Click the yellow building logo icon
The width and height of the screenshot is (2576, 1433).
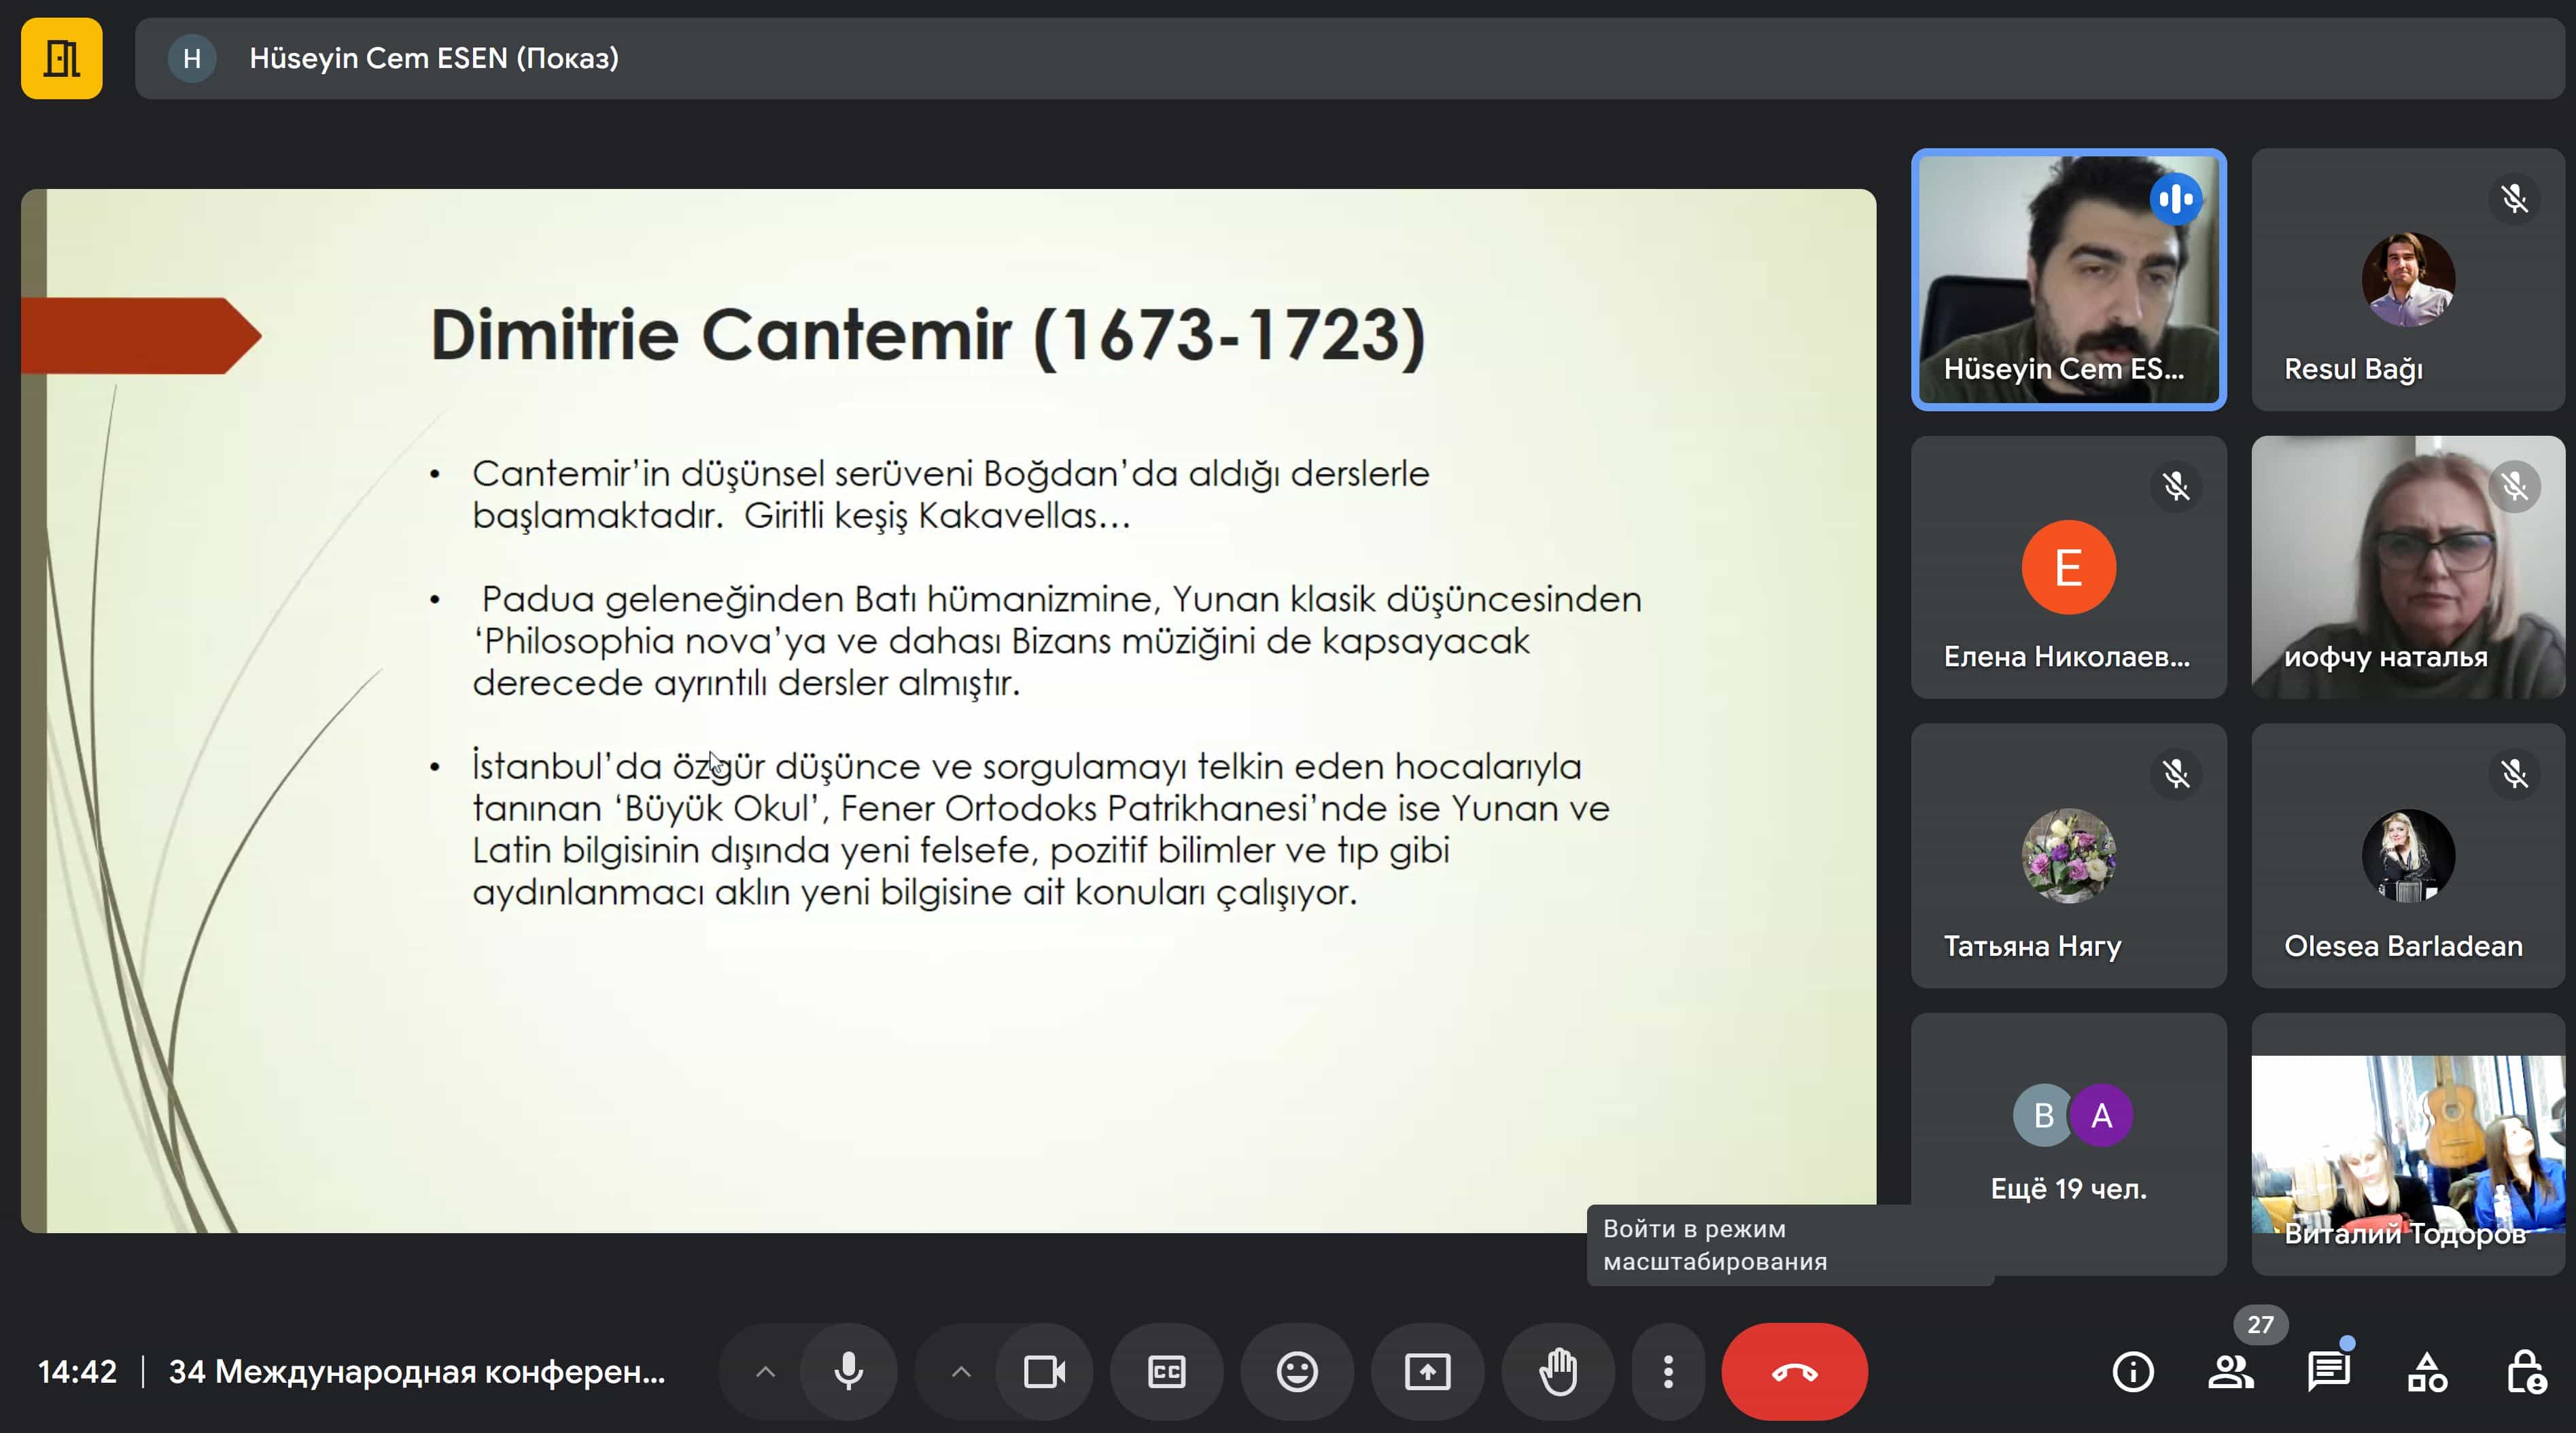tap(62, 58)
